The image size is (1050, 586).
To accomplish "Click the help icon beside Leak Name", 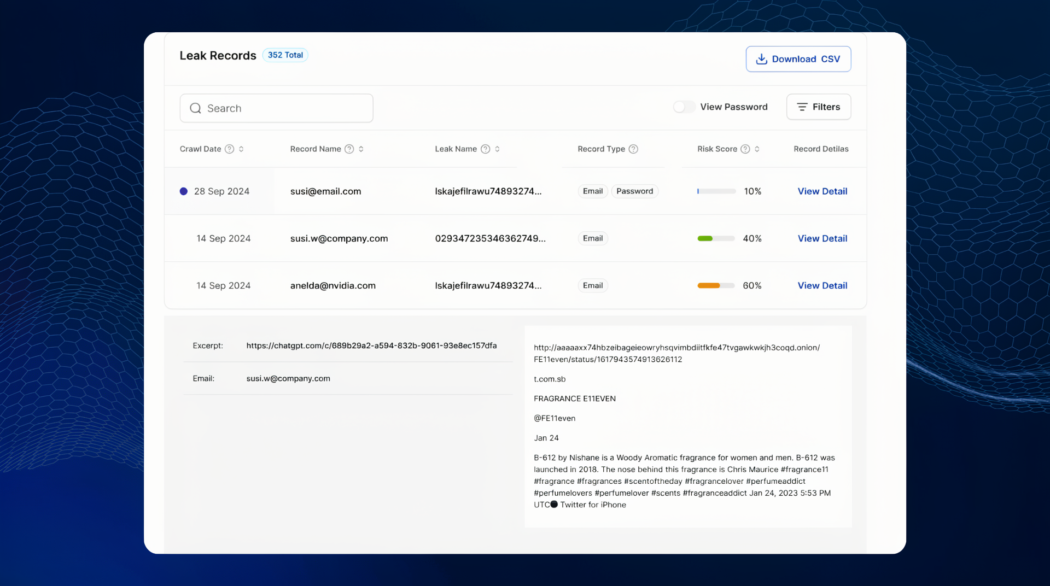I will tap(485, 149).
